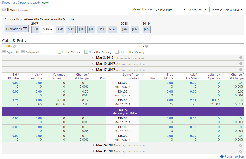Click the 138.00 strike price cell
Image resolution: width=246 pixels, height=159 pixels.
122,138
